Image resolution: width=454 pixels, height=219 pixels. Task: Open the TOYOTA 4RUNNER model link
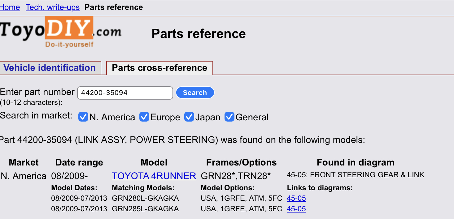[x=154, y=176]
